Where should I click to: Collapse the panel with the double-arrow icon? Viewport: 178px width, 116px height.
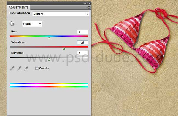85,3
